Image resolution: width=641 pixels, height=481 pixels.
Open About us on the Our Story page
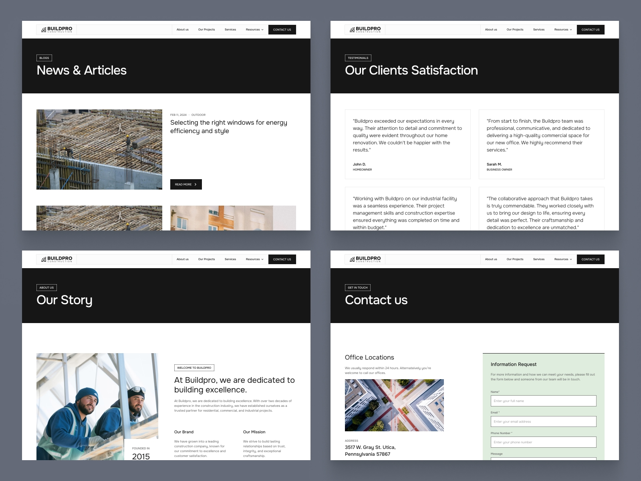(183, 259)
